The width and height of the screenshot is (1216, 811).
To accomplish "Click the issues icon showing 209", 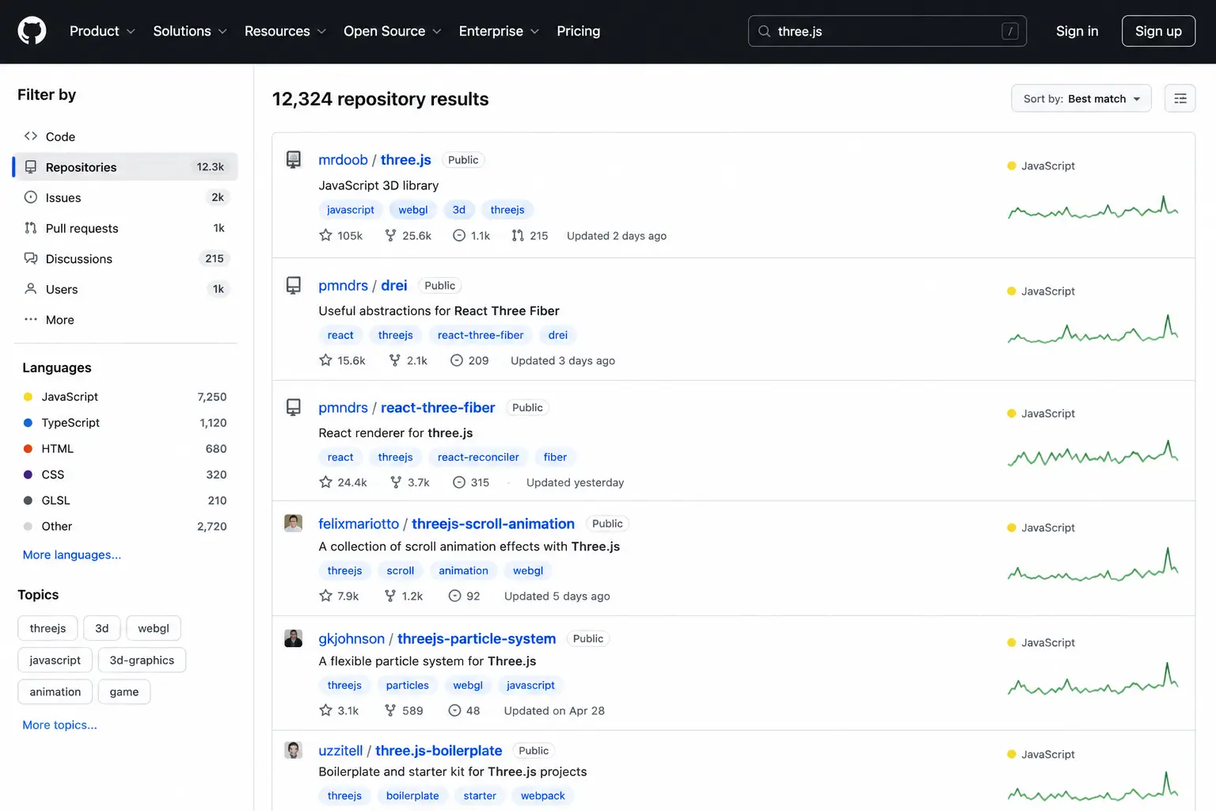I will click(x=457, y=360).
